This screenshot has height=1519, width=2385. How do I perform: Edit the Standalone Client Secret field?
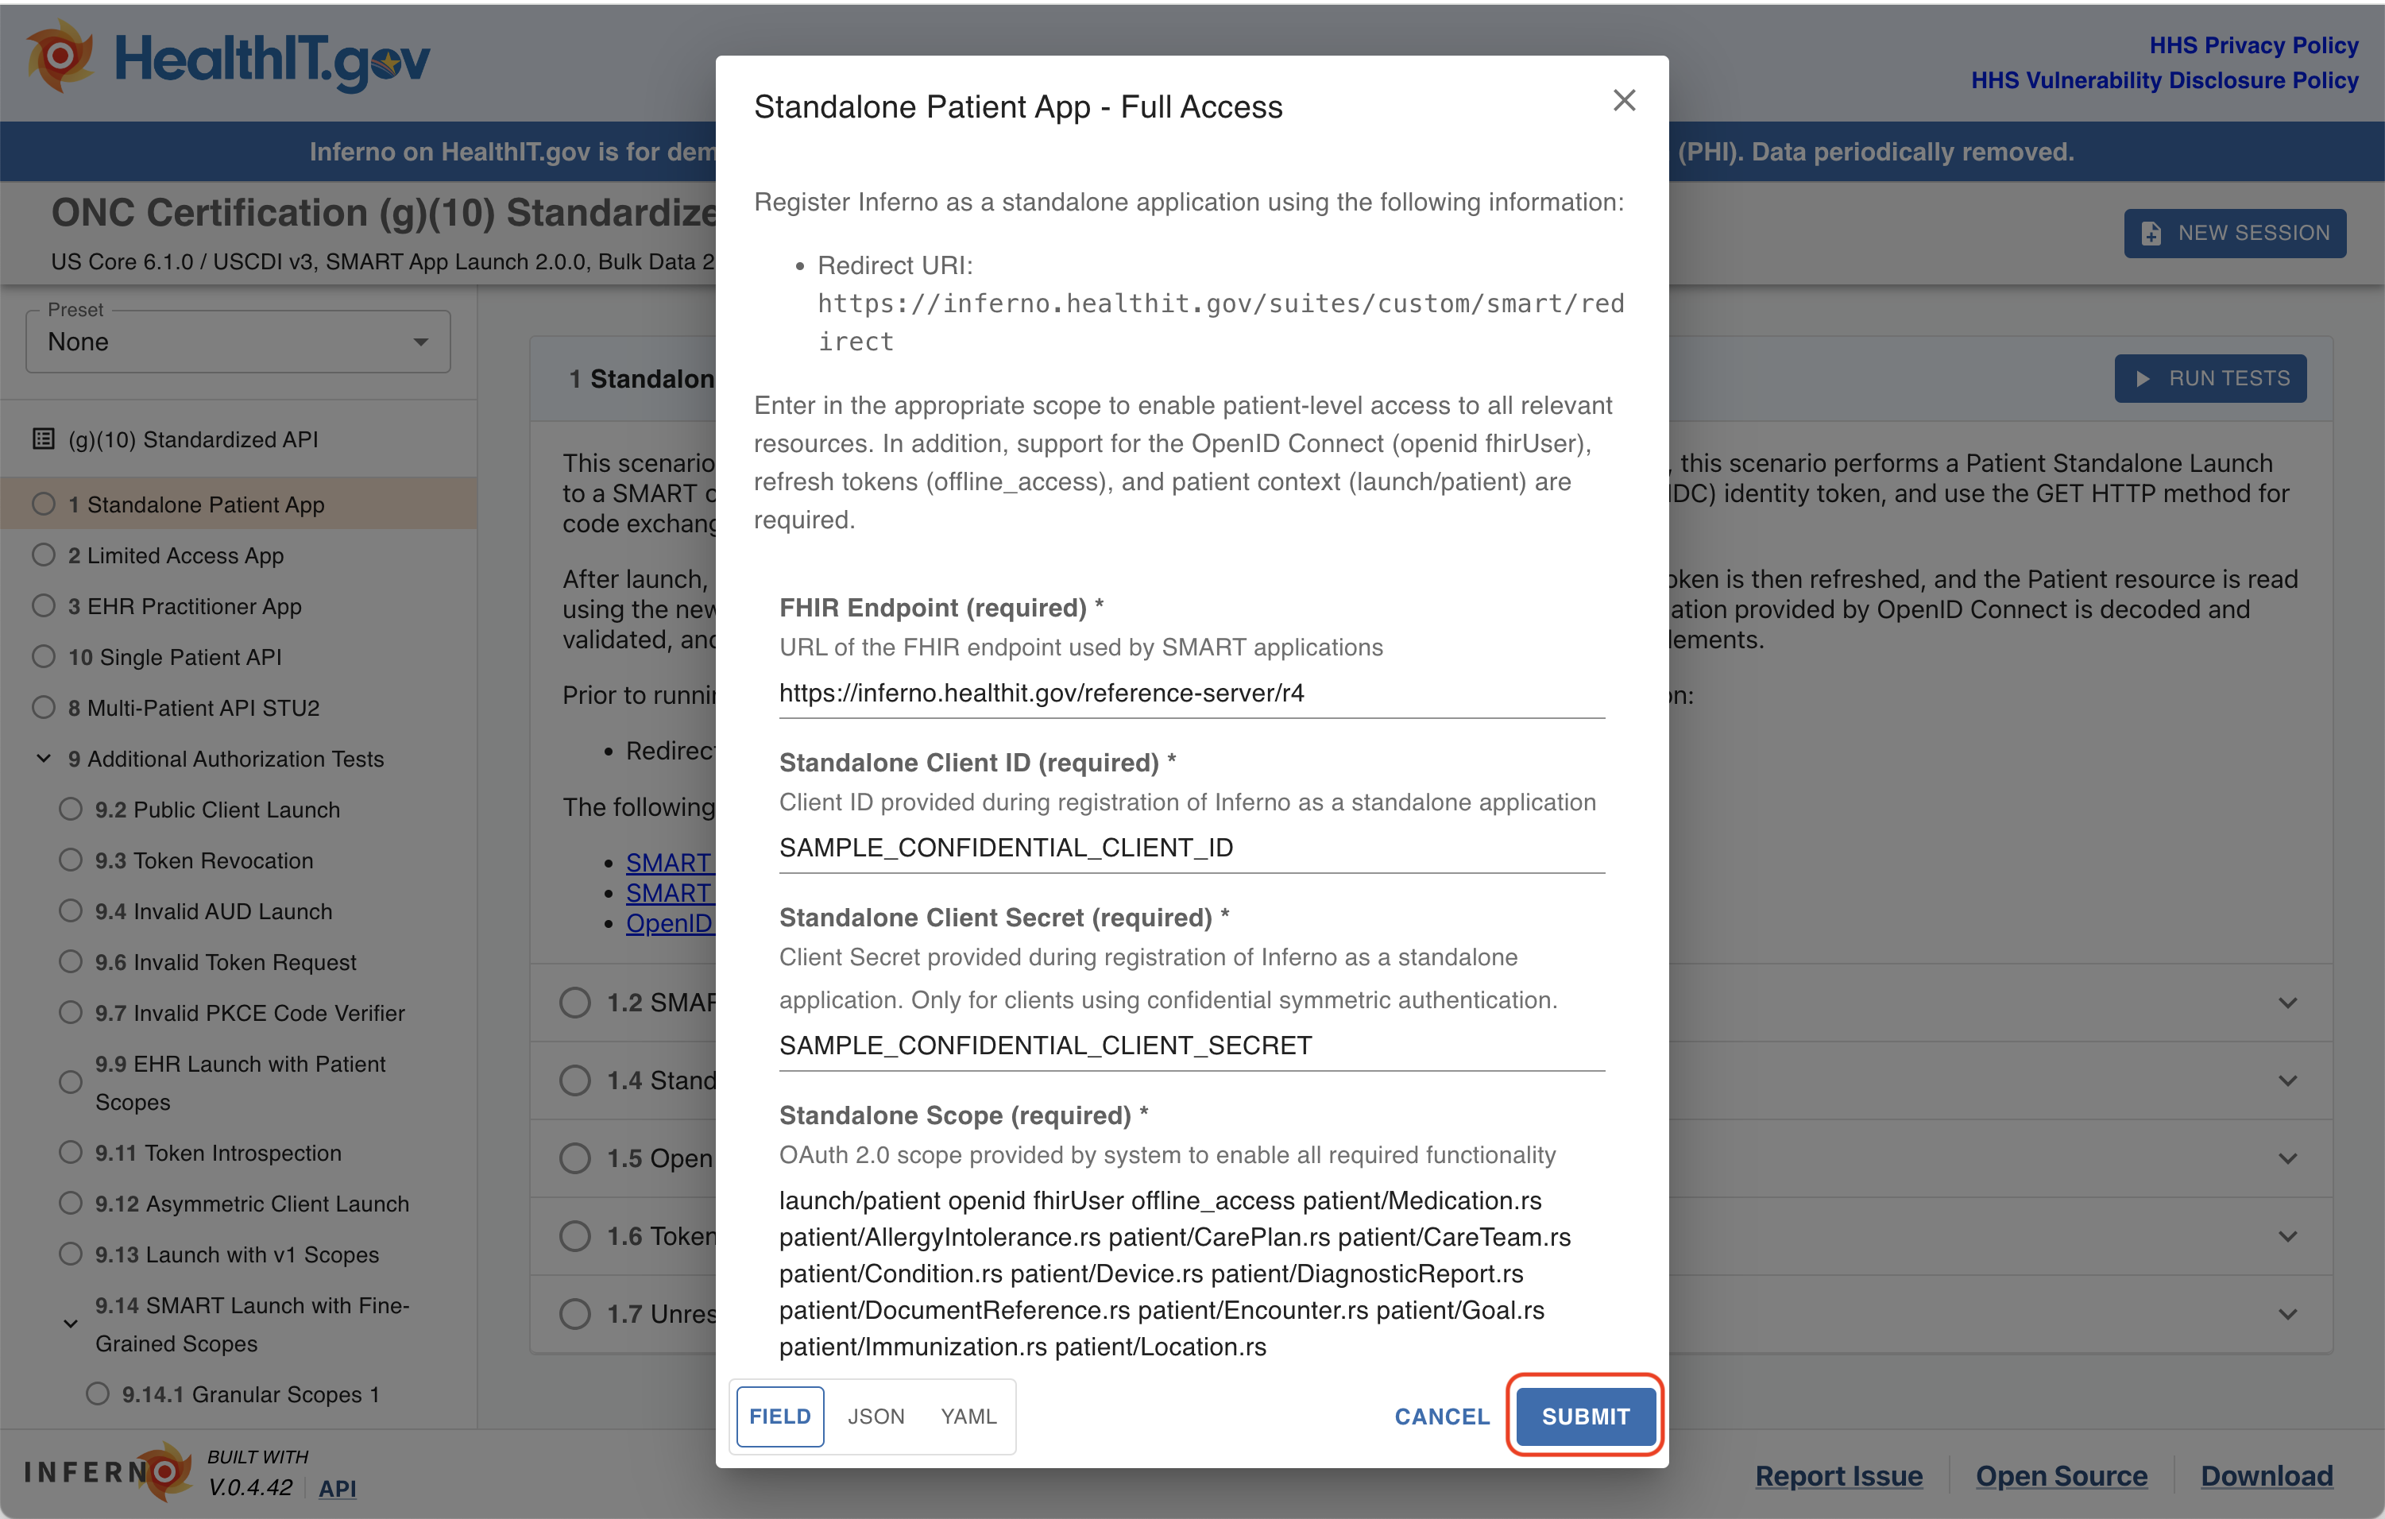coord(1192,1046)
